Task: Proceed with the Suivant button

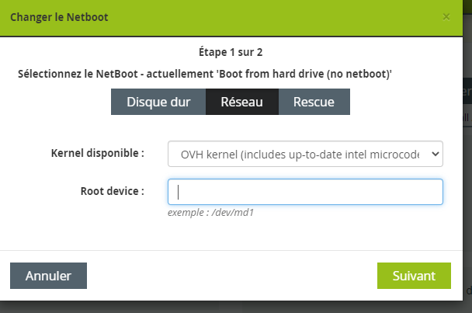Action: [x=414, y=276]
